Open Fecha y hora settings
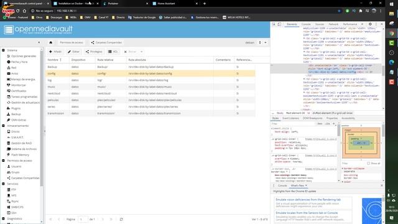The image size is (398, 224). tap(19, 62)
